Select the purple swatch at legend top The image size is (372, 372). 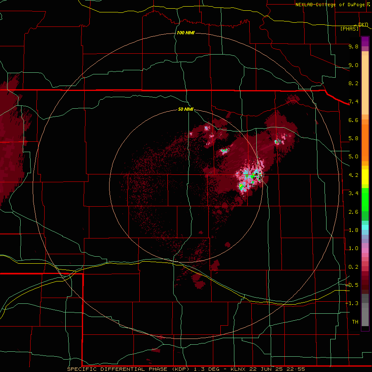(365, 41)
